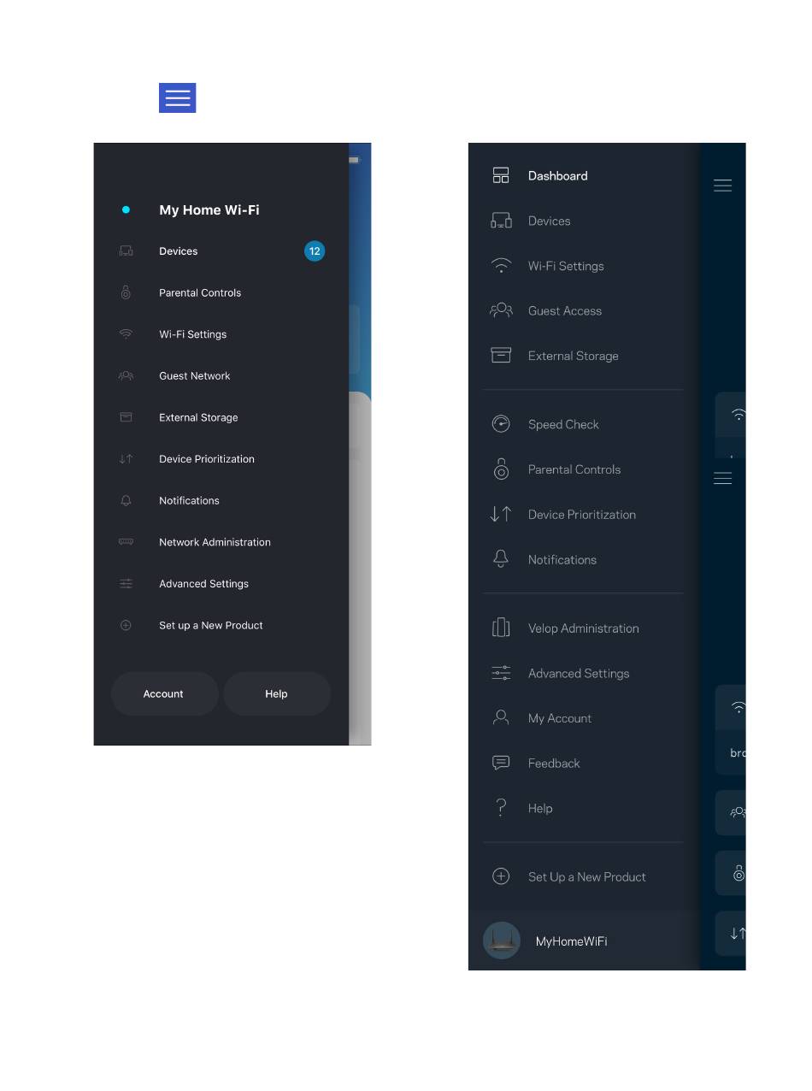Select My Home Wi-Fi network header
The height and width of the screenshot is (1091, 812).
click(x=209, y=209)
